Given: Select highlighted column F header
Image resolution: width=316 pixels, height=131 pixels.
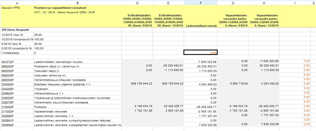Looking at the screenshot, I should [x=200, y=3].
